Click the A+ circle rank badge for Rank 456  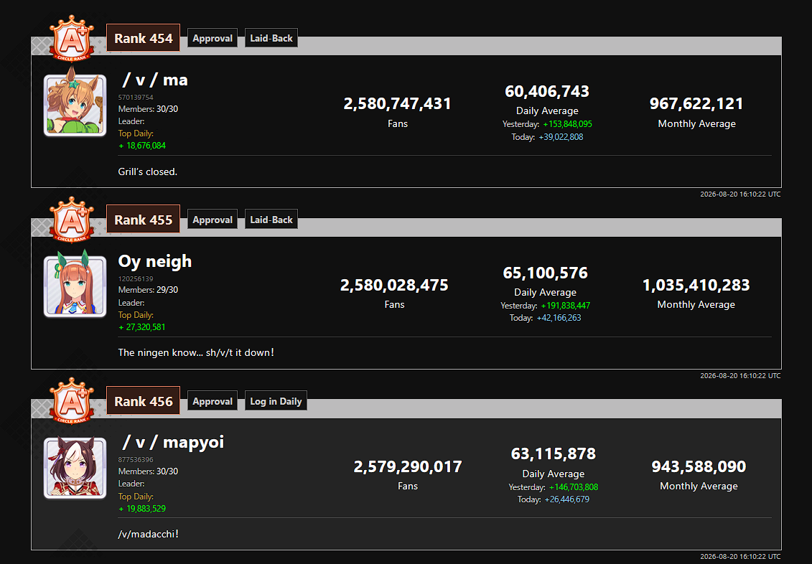click(x=72, y=401)
